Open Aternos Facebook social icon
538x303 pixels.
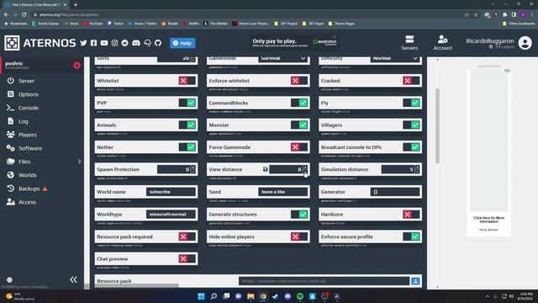pos(93,43)
